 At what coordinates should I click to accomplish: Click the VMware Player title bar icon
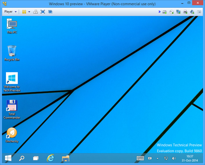tap(5, 4)
